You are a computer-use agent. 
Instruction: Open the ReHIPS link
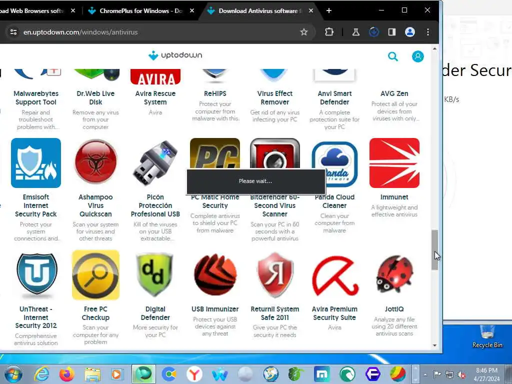215,93
